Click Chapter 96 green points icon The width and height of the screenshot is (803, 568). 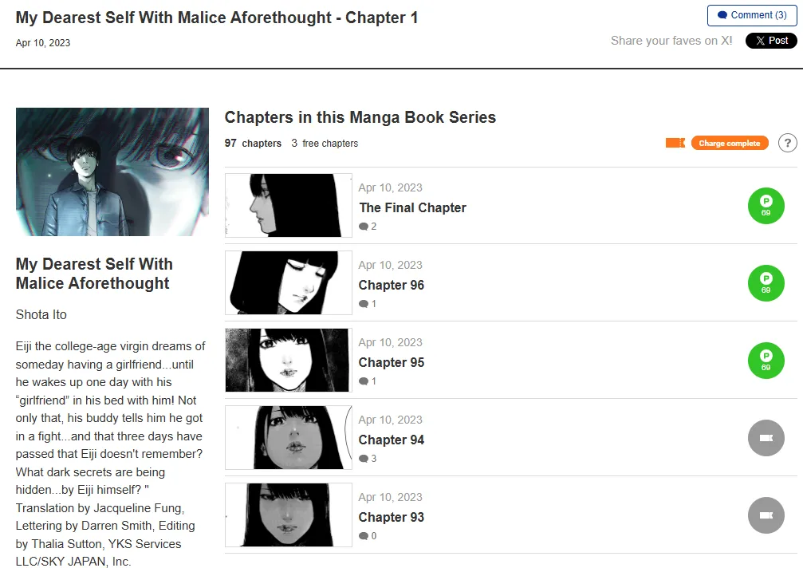click(x=766, y=283)
